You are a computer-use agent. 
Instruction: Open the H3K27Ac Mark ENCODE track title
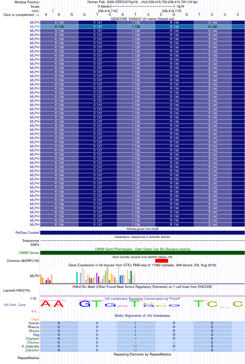click(x=142, y=287)
